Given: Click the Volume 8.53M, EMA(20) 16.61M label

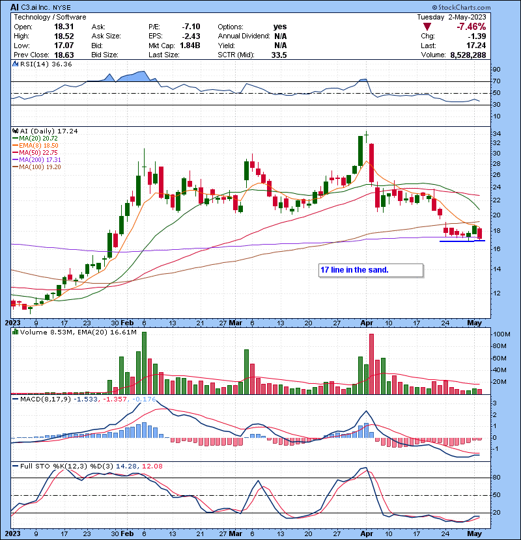Looking at the screenshot, I should (78, 332).
